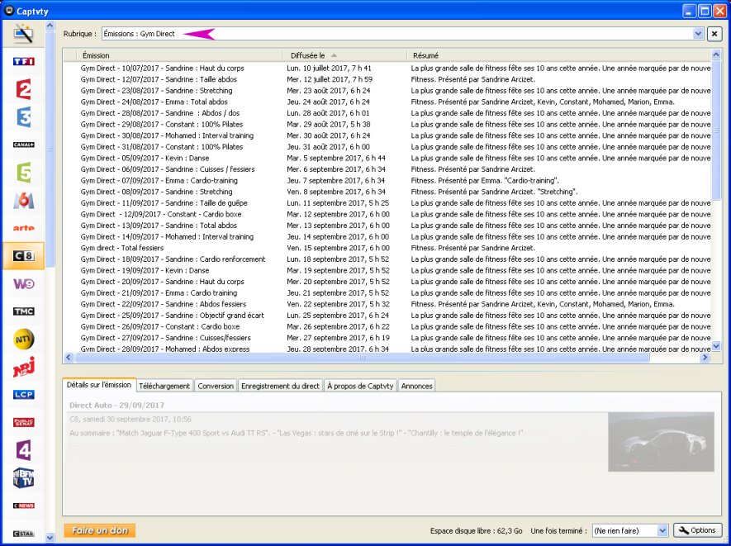The image size is (731, 546).
Task: Click the car thumbnail in details panel
Action: [x=661, y=442]
